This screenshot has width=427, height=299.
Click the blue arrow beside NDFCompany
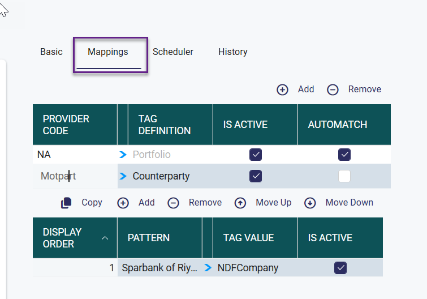[x=208, y=268]
